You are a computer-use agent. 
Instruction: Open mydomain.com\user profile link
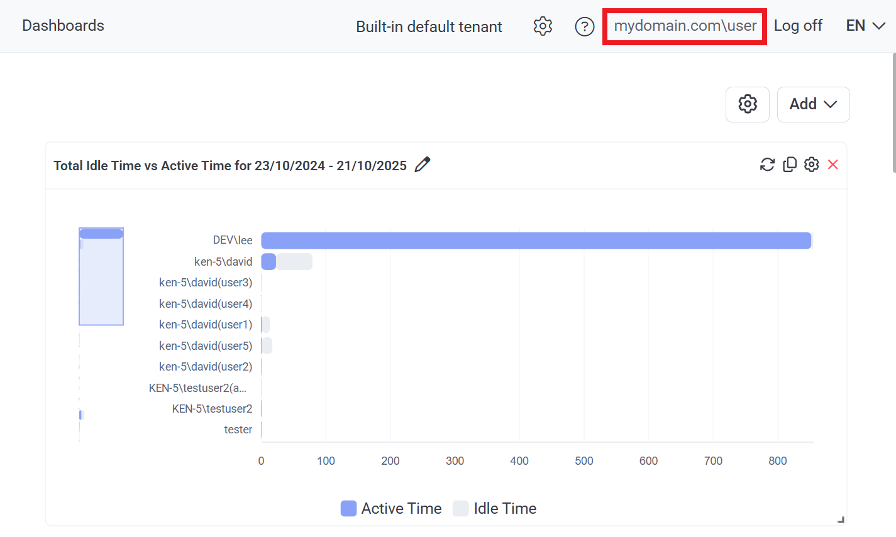(685, 26)
